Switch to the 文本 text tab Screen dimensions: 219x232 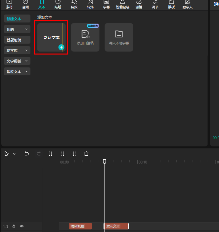coord(42,4)
